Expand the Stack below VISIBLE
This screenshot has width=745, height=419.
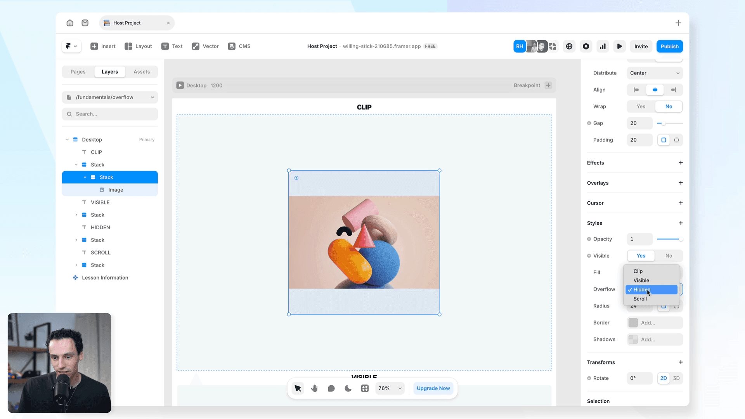[x=76, y=215]
